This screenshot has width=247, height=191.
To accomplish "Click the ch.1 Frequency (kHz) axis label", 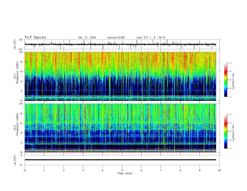I will click(16, 76).
